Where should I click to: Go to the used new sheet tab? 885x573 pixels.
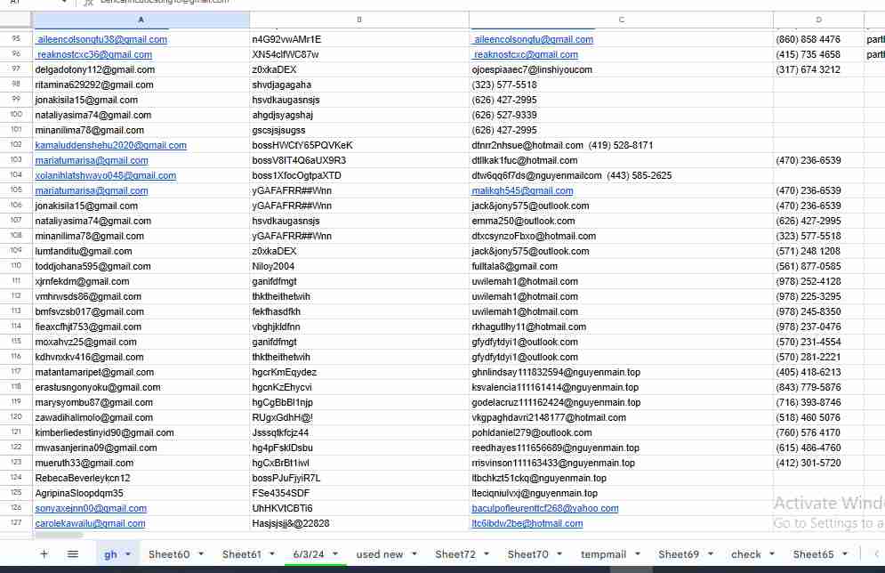[379, 554]
